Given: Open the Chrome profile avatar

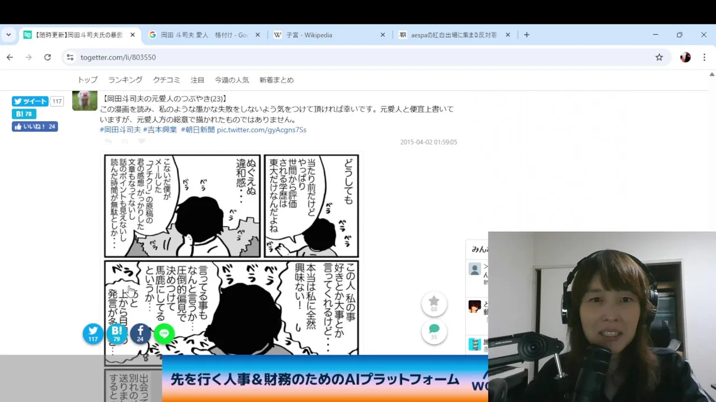Looking at the screenshot, I should pos(685,57).
